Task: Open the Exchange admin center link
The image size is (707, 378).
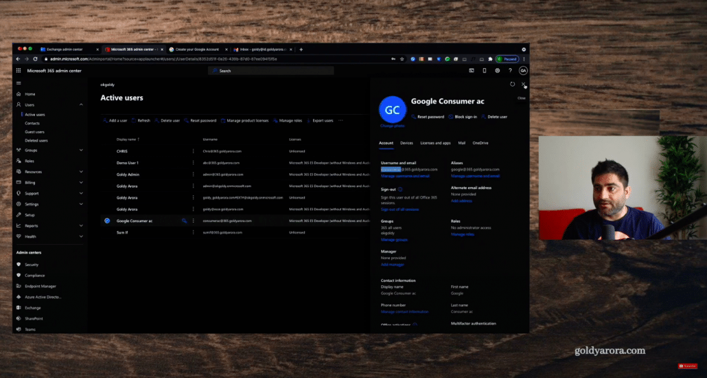Action: click(32, 308)
